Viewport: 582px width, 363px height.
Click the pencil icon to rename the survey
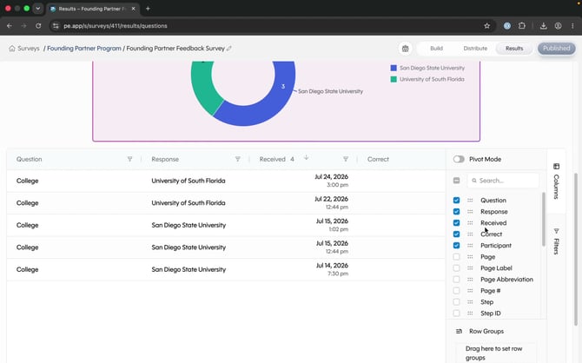[229, 49]
